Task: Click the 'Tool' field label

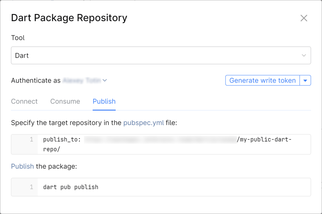Action: click(x=18, y=38)
